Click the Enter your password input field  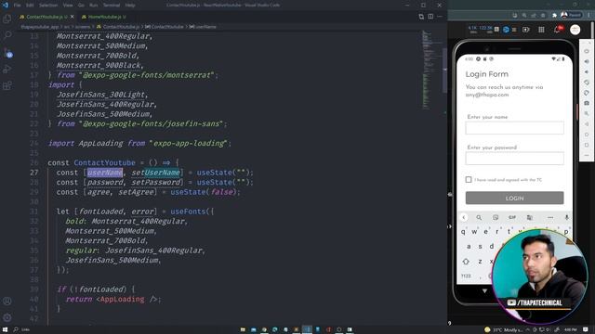(x=514, y=159)
